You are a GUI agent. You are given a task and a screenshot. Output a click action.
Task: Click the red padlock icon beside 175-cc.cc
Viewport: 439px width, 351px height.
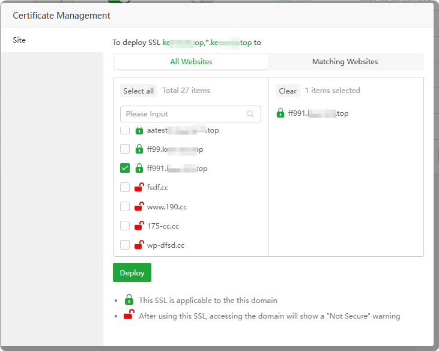[x=139, y=226]
